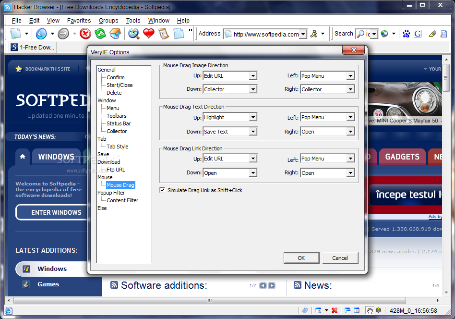Viewport: 455px width, 319px height.
Task: Open the GADGETS site tab
Action: point(402,157)
